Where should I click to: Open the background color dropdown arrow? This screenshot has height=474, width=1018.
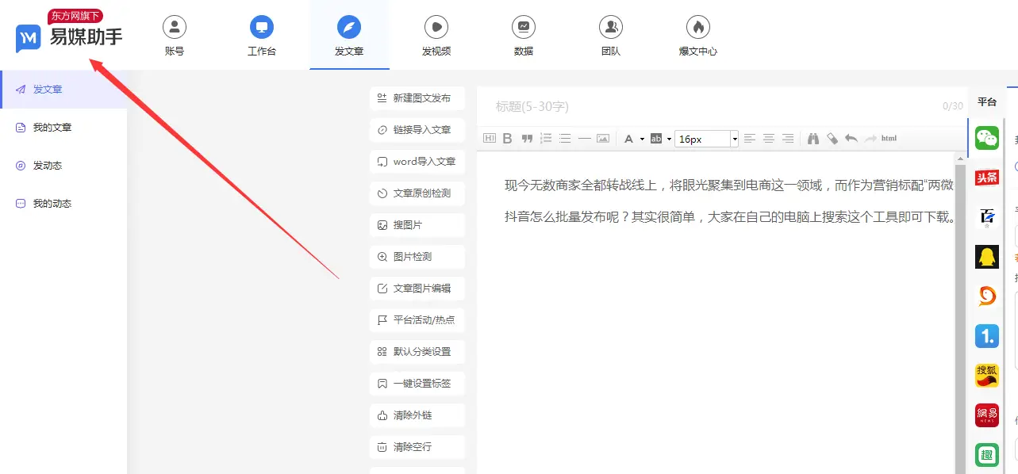pos(669,139)
